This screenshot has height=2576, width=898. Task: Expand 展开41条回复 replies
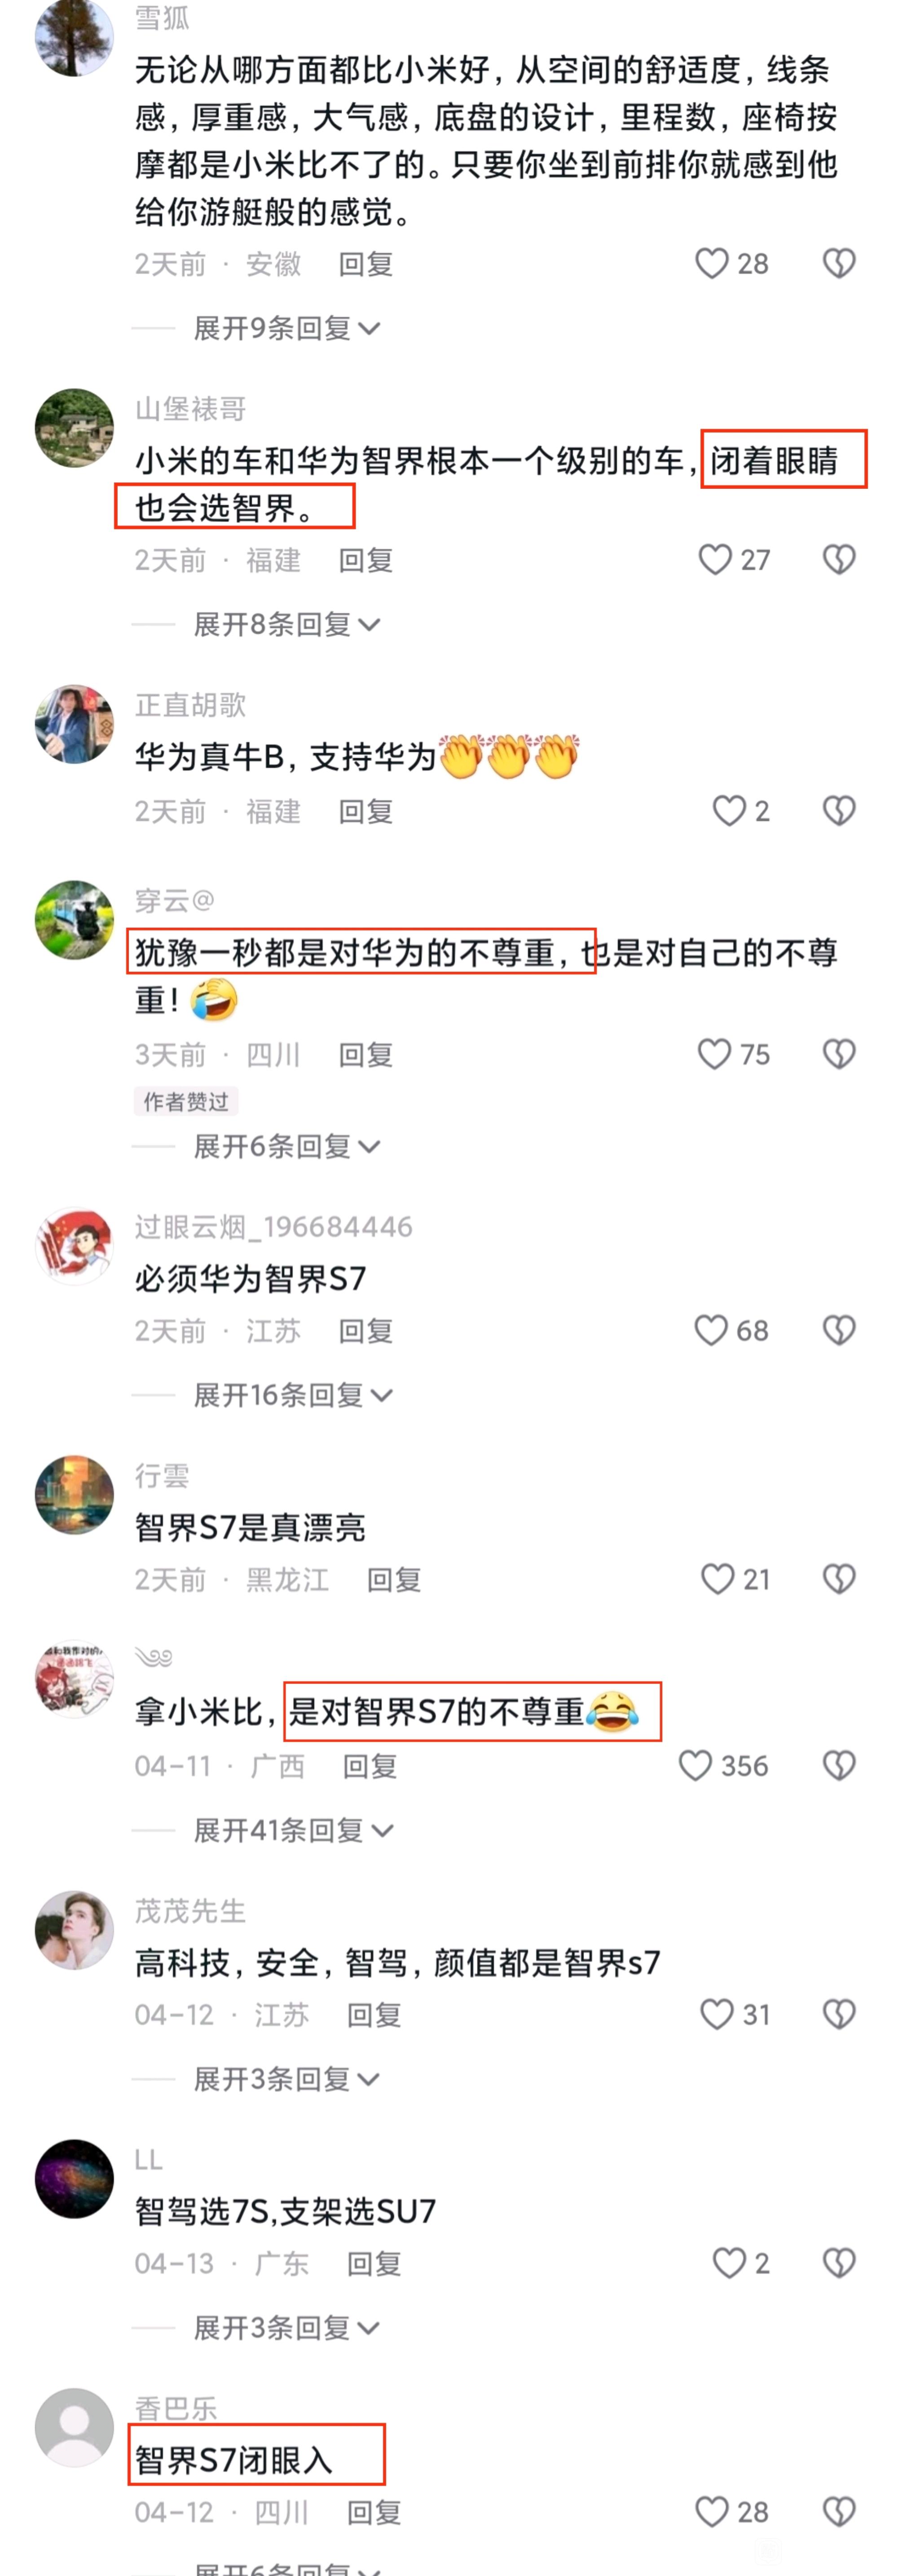[x=292, y=1830]
